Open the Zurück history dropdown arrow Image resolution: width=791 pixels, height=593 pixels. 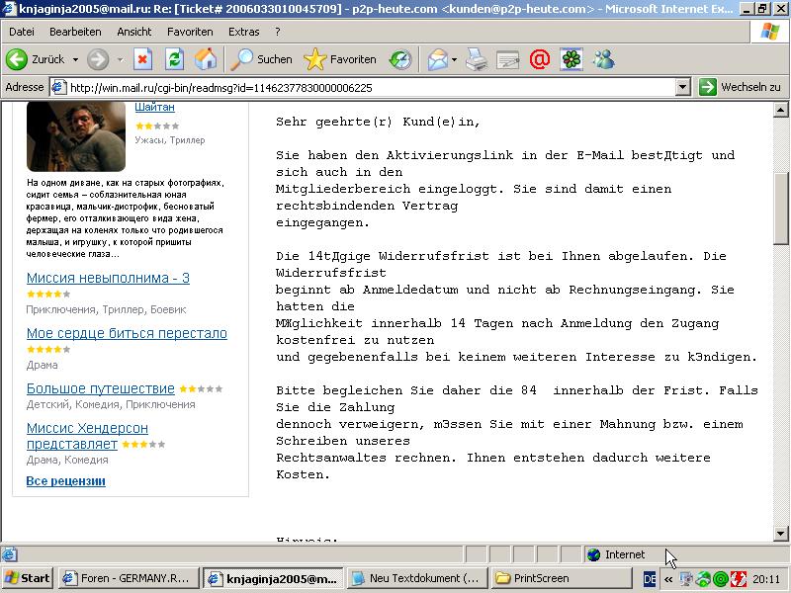[x=75, y=59]
